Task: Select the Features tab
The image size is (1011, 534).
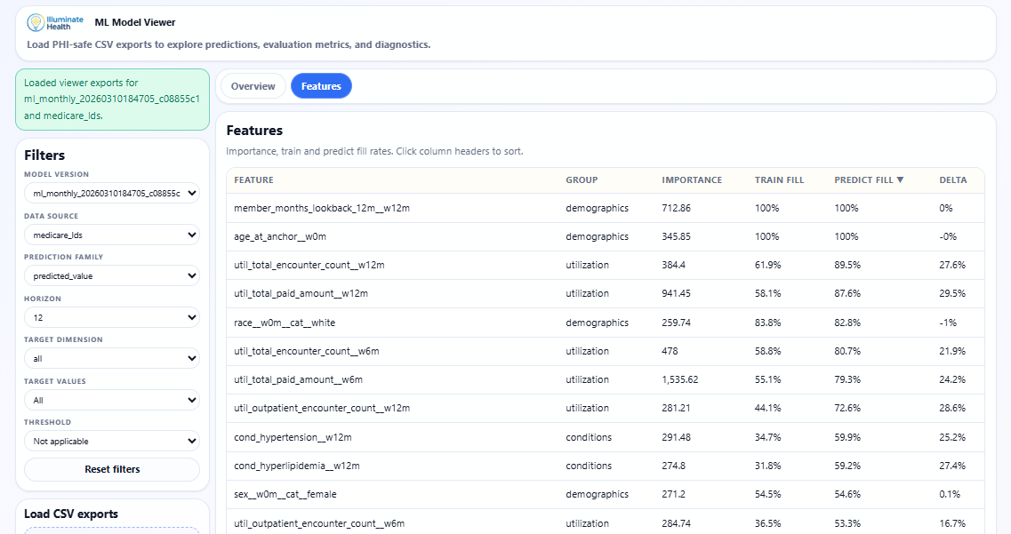Action: 321,86
